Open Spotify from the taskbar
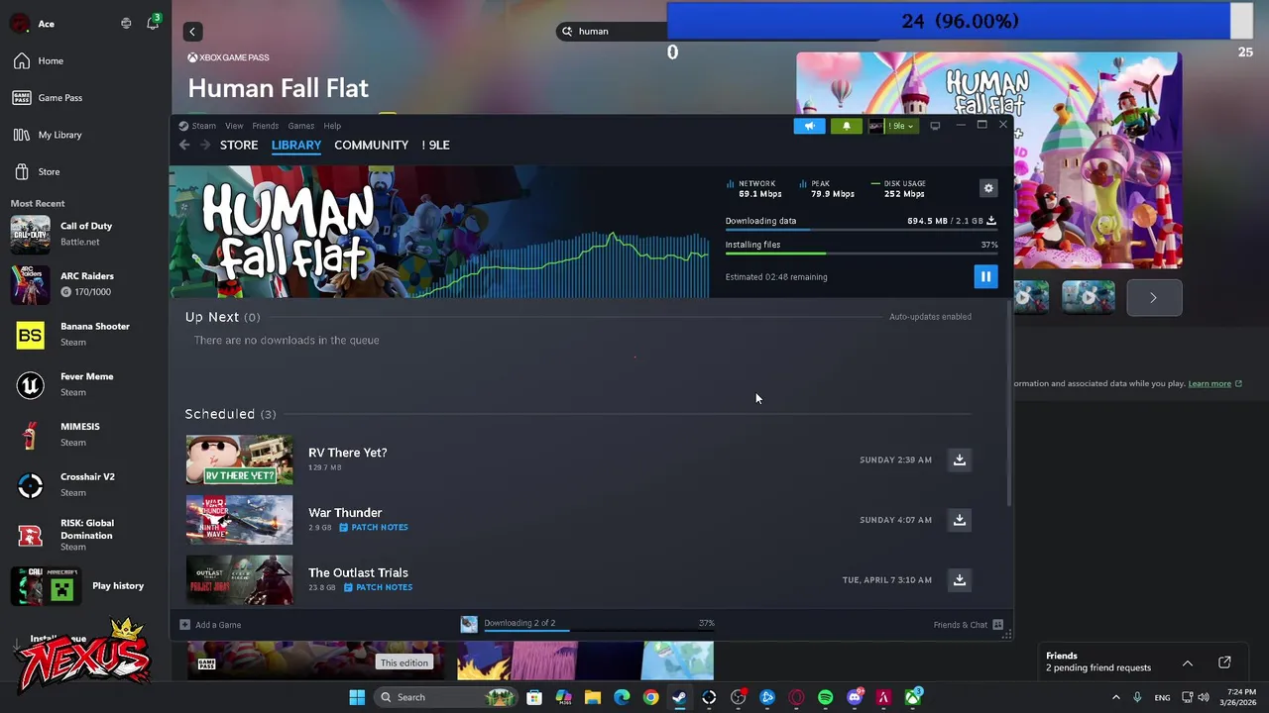 (x=825, y=697)
